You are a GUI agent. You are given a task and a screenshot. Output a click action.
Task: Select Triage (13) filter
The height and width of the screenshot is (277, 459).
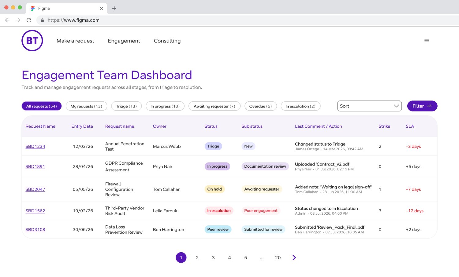point(126,106)
